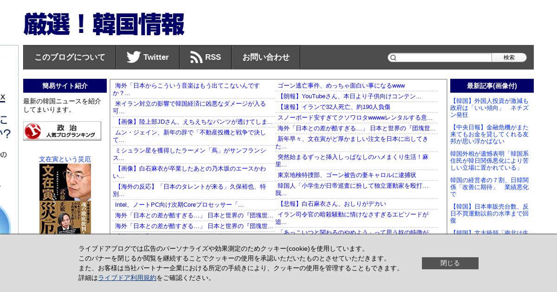Open sidebar article 韓国外相が遺憾表明
The height and width of the screenshot is (292, 557).
489,161
